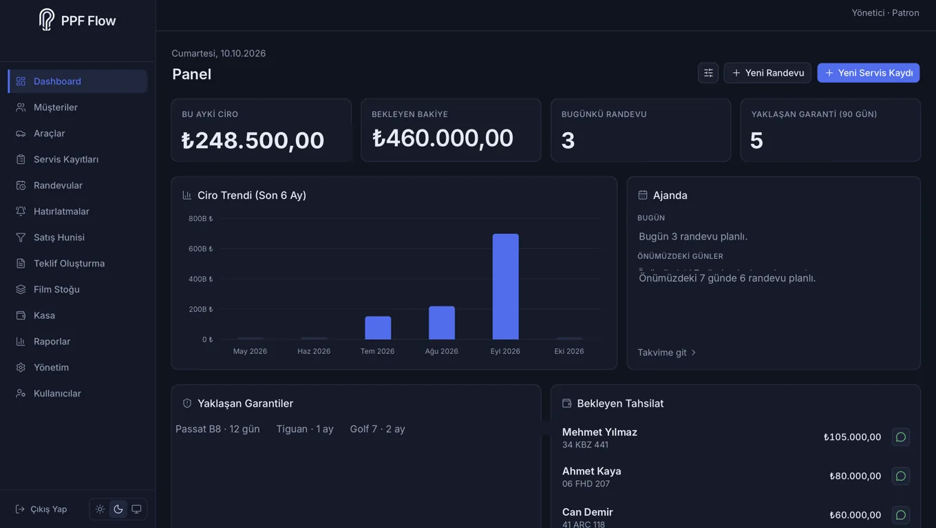Click Yeni Randevu button
Image resolution: width=936 pixels, height=528 pixels.
point(767,73)
